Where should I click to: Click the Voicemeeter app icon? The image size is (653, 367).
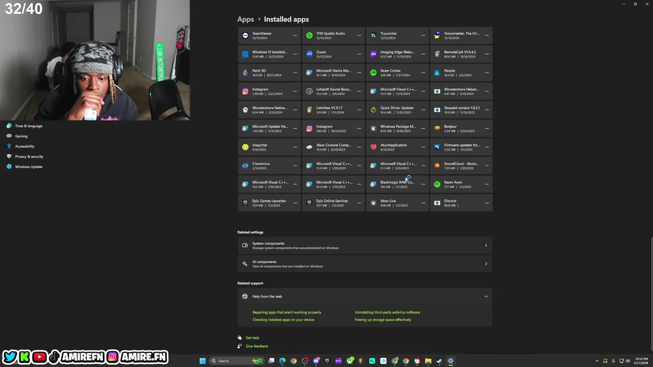[437, 36]
